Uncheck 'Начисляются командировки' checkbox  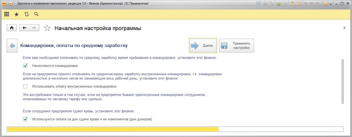[x=25, y=66]
